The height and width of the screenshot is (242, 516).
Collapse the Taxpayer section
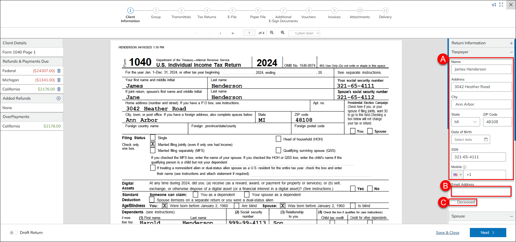[511, 52]
